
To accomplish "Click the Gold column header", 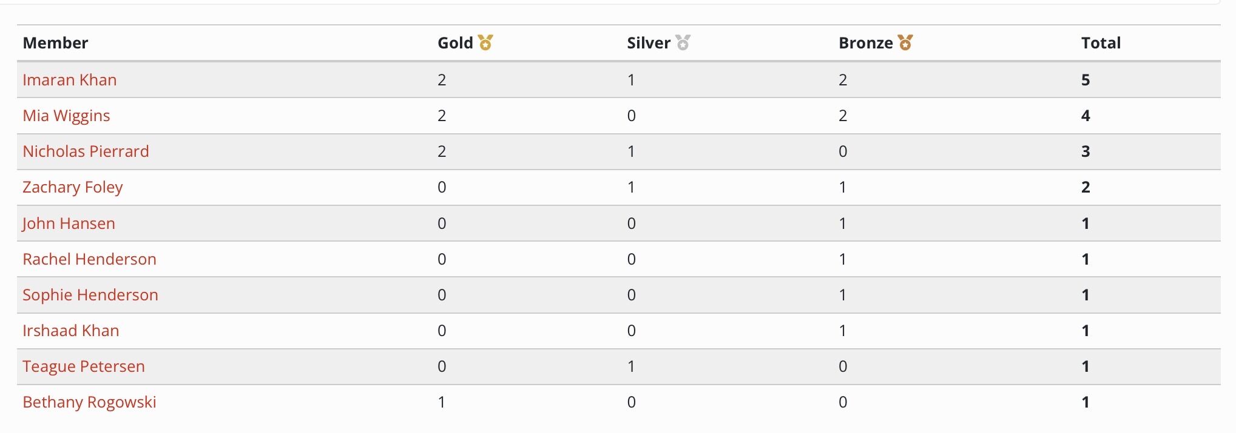I will pyautogui.click(x=455, y=43).
